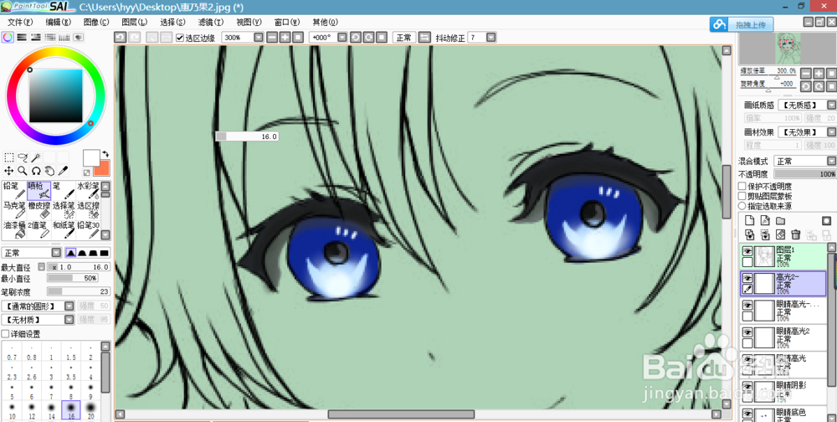
Task: Select brush size preset 20
Action: [90, 410]
